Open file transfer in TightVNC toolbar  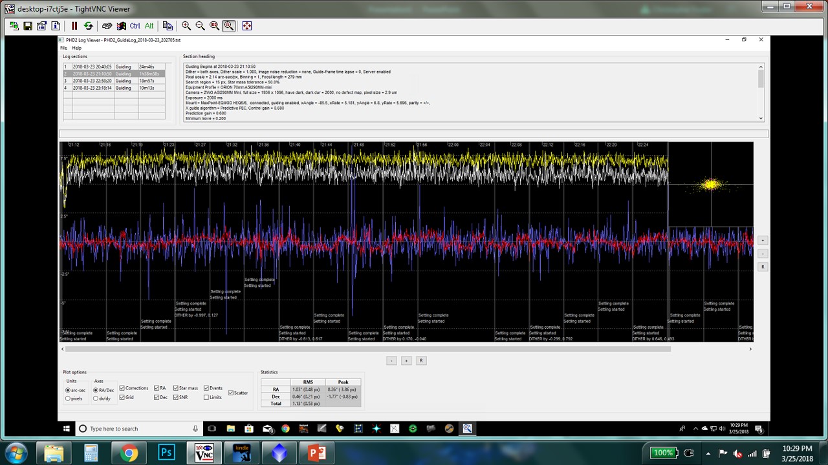168,26
